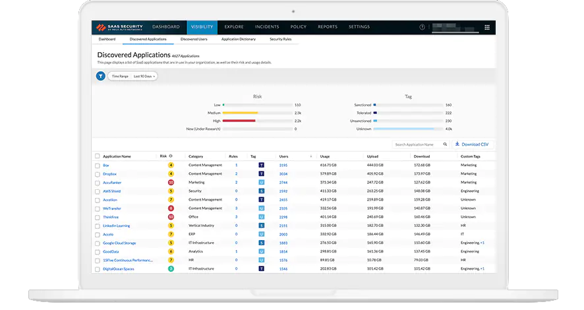The height and width of the screenshot is (310, 584).
Task: Open the 3195 users link for Box
Action: (x=283, y=166)
